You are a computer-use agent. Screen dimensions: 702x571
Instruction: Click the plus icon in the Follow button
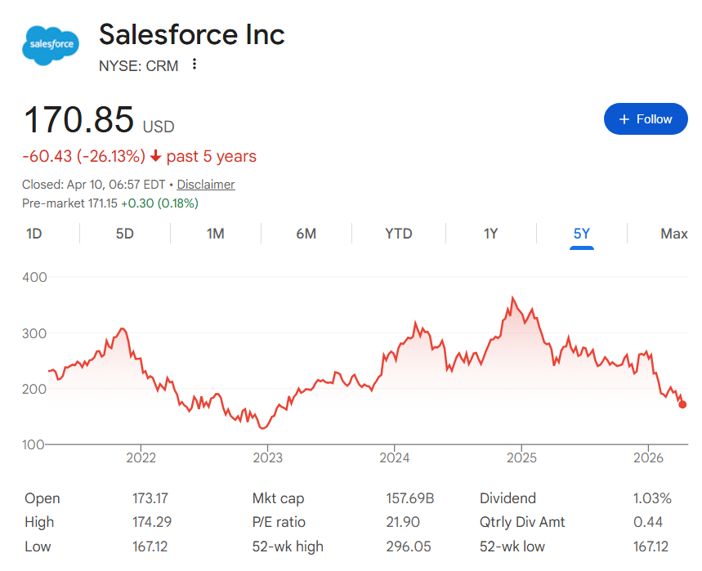click(x=623, y=118)
